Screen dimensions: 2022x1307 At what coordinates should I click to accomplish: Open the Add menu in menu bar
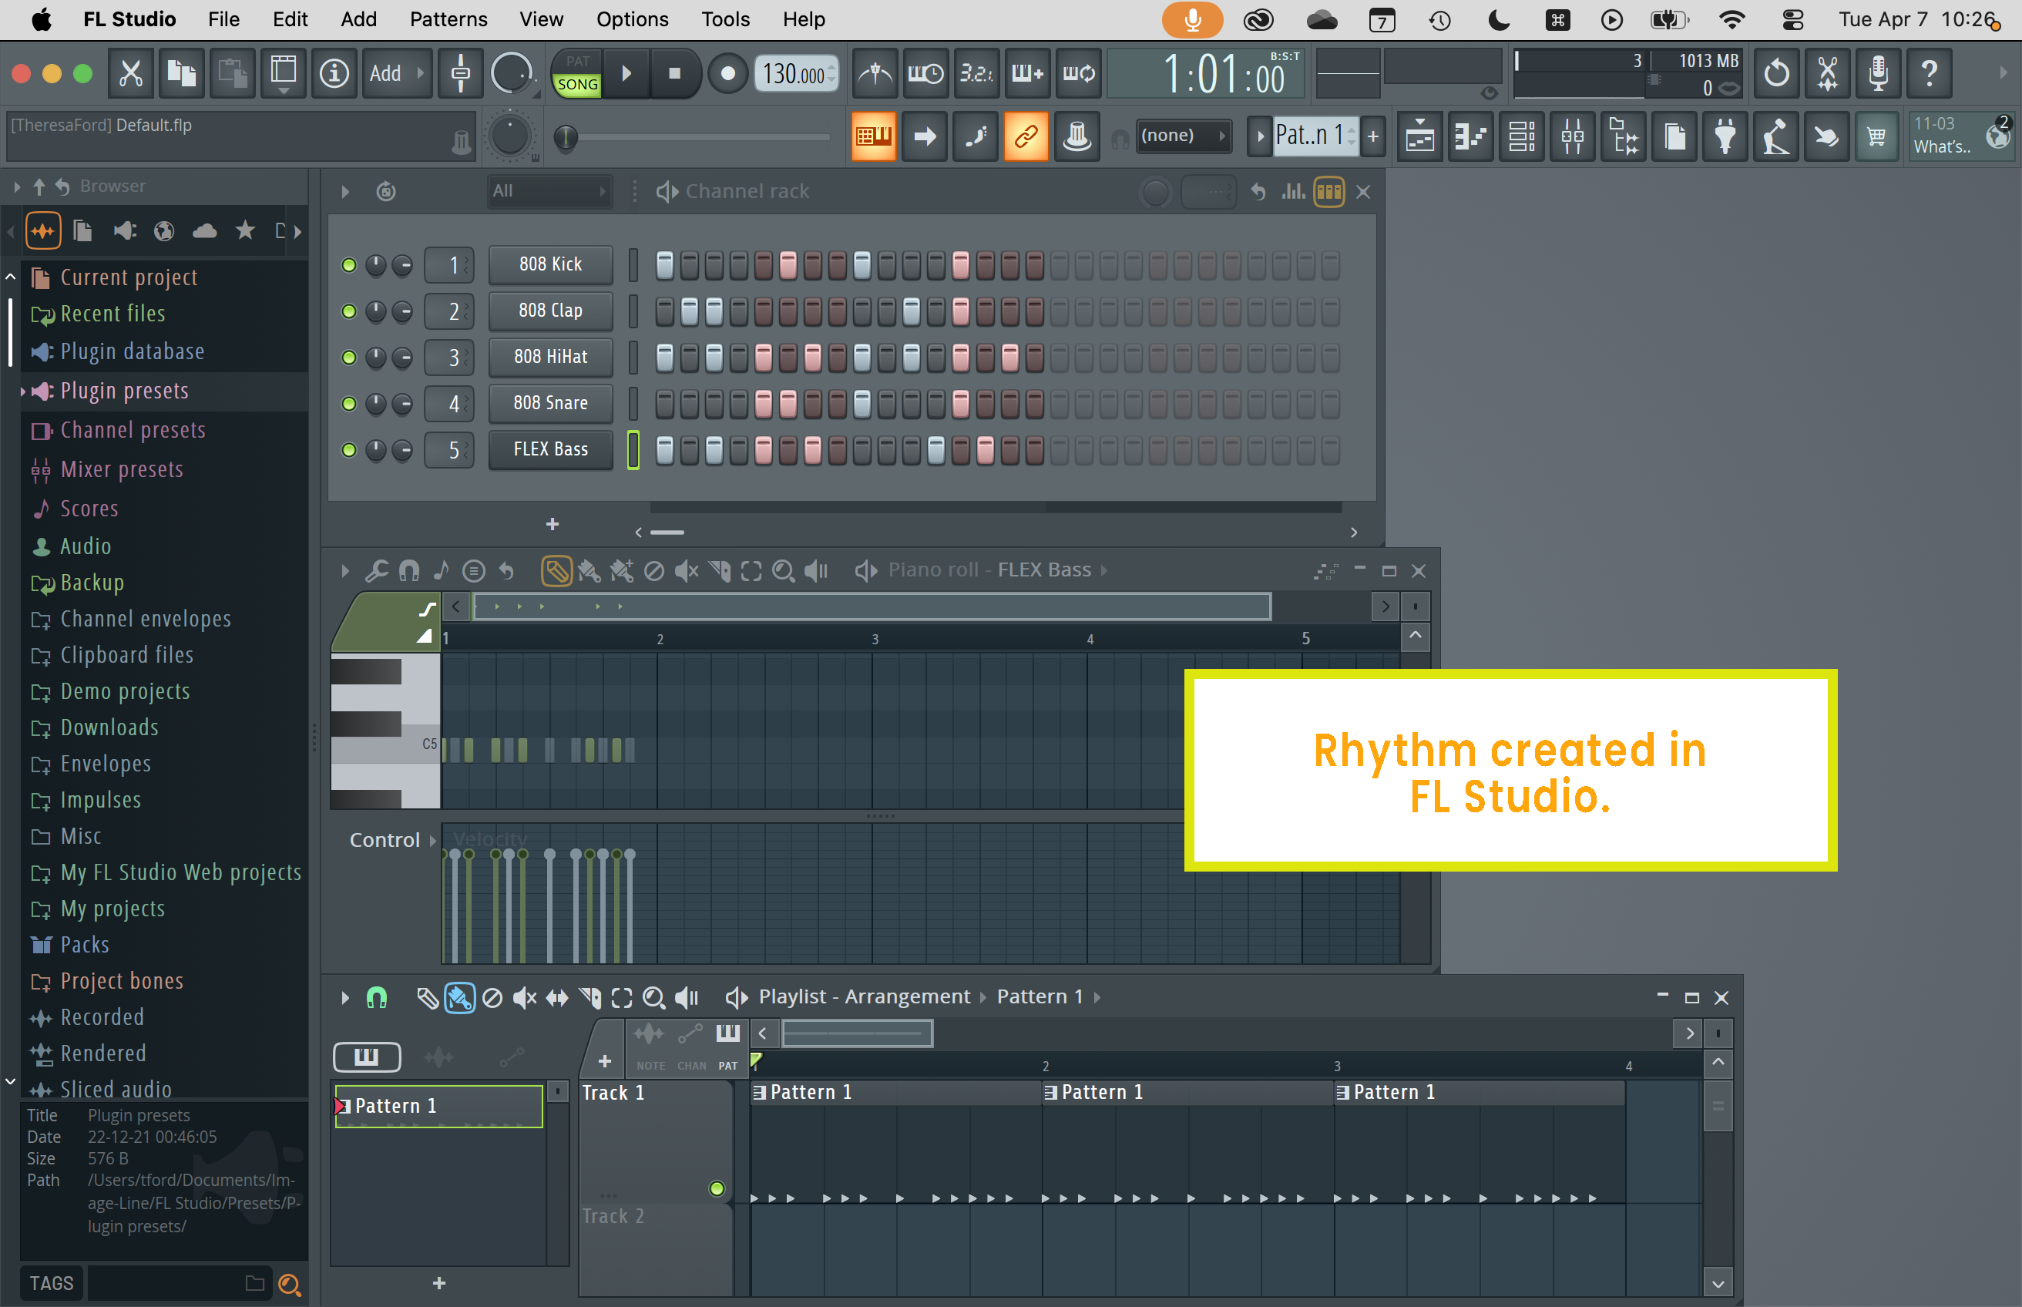click(x=358, y=19)
